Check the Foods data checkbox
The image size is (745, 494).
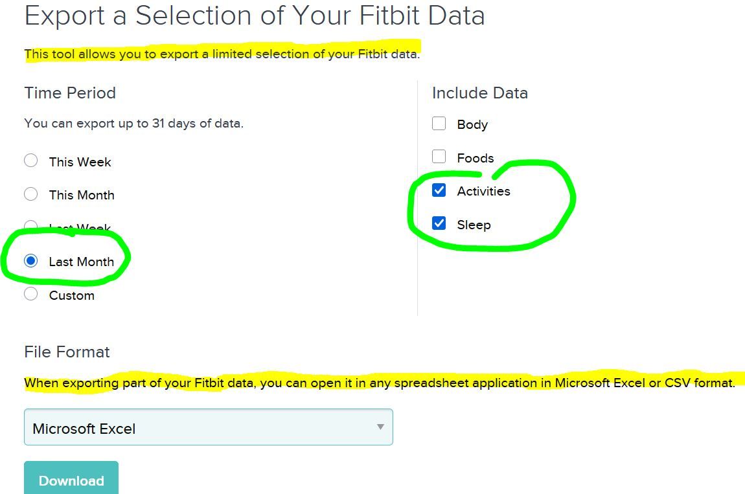click(439, 157)
